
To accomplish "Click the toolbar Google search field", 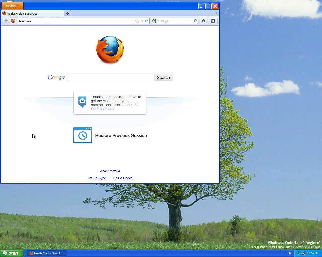I will pyautogui.click(x=176, y=21).
